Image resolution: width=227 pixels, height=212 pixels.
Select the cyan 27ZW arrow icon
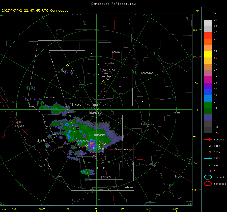(x=208, y=159)
